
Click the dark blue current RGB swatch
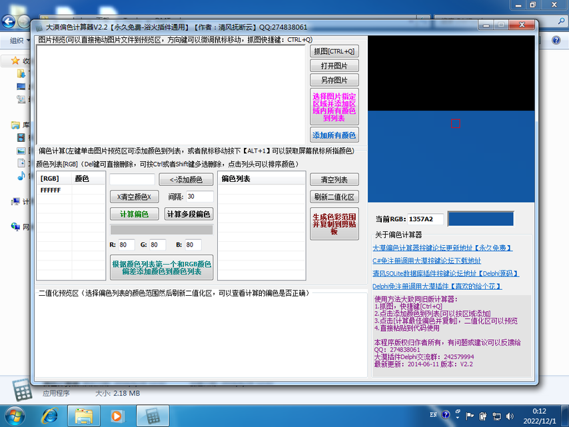pos(480,218)
